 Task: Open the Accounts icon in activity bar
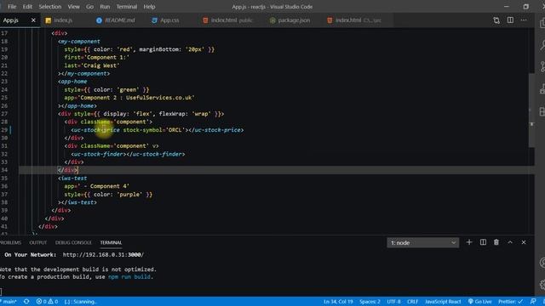542,263
